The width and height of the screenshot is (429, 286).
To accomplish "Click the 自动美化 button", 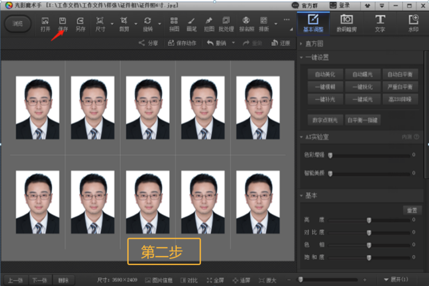I will pyautogui.click(x=325, y=74).
